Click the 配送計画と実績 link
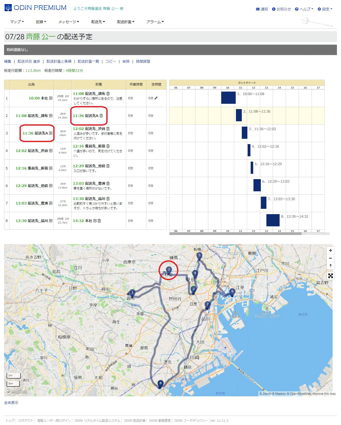 [x=59, y=61]
